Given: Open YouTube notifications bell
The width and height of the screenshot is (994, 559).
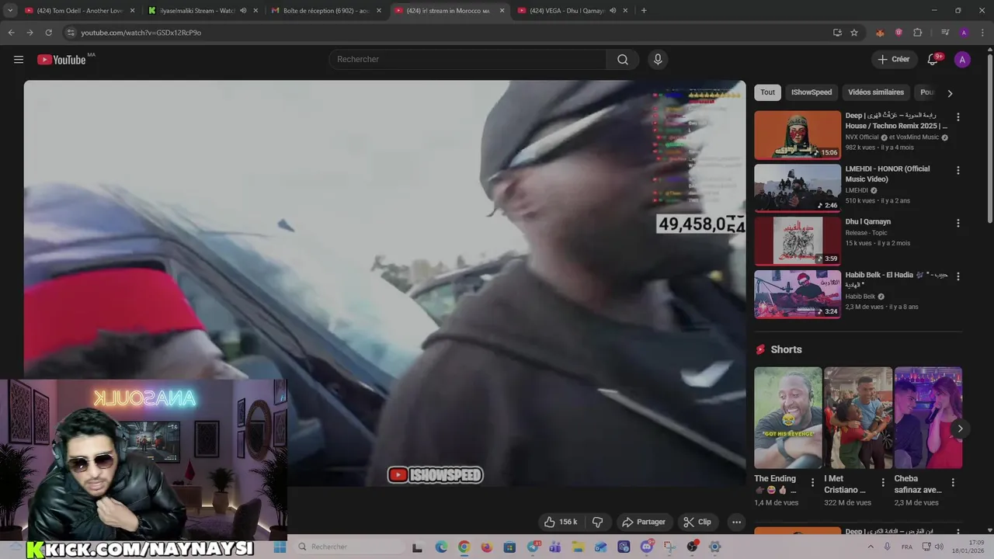Looking at the screenshot, I should [933, 60].
